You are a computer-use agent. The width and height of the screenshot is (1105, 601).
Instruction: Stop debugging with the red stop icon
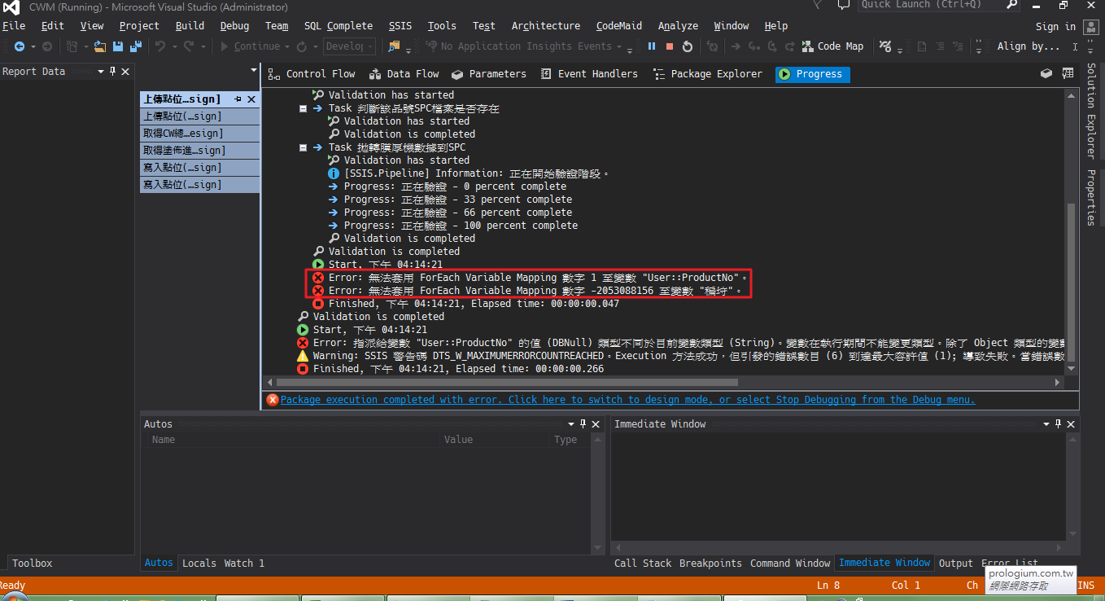tap(670, 46)
